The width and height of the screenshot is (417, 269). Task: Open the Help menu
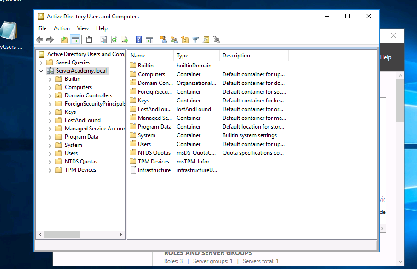(102, 28)
